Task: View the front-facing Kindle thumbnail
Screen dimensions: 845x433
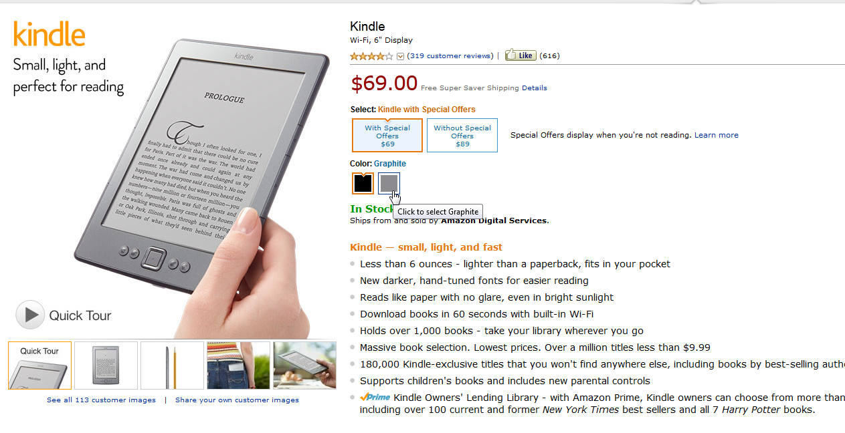Action: [x=106, y=366]
